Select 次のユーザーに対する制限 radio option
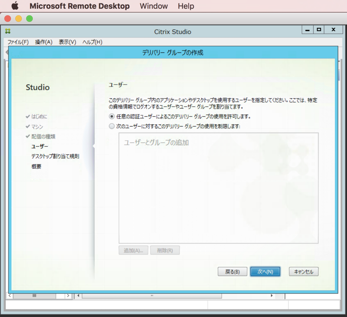The height and width of the screenshot is (317, 347). point(112,126)
